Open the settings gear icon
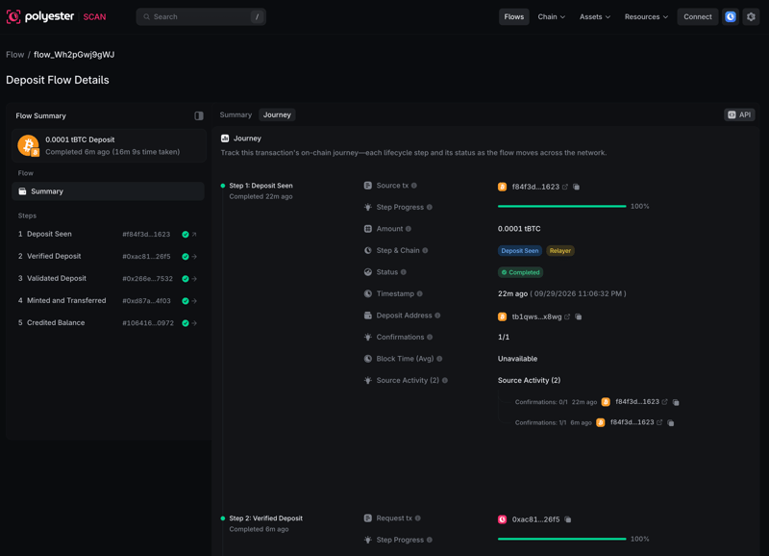Viewport: 769px width, 556px height. pyautogui.click(x=751, y=16)
